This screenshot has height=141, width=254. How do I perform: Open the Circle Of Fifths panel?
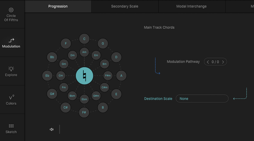click(x=11, y=14)
